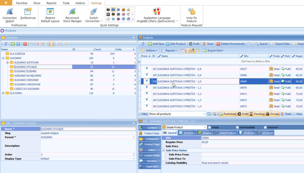Click the Vote for Feature icon

click(191, 12)
